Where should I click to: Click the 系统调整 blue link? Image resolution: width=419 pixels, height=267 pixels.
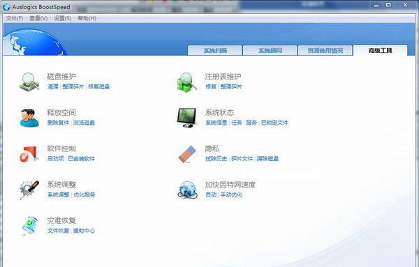point(58,194)
